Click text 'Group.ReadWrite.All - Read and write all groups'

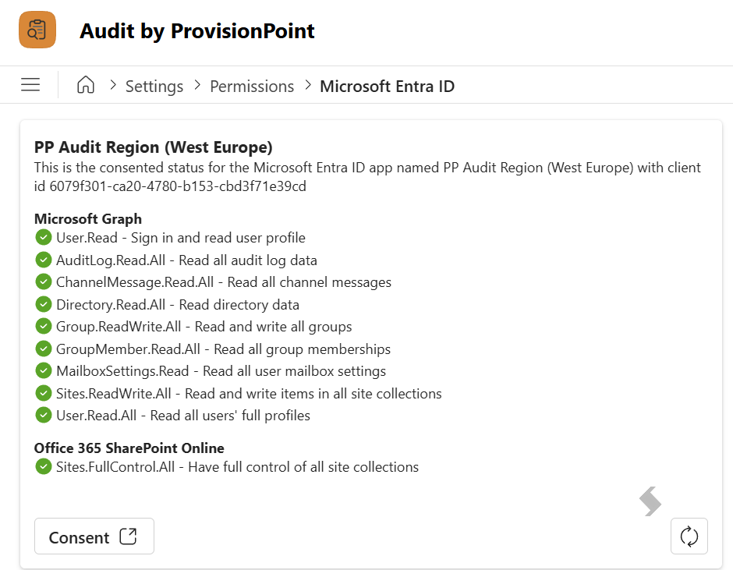pyautogui.click(x=204, y=327)
